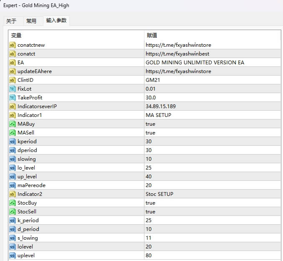Select the integer icon next to uplevel
Image resolution: width=283 pixels, height=261 pixels.
(x=12, y=256)
